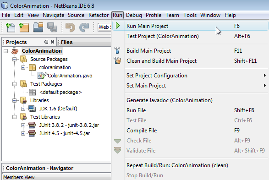Switch to the Files tab
269x180 pixels.
(67, 42)
